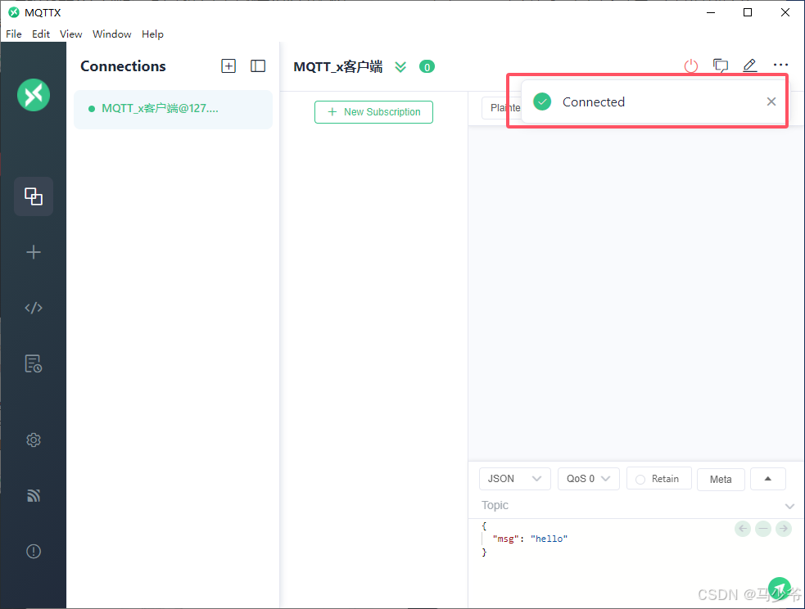Click New Subscription button
This screenshot has height=609, width=805.
[373, 112]
